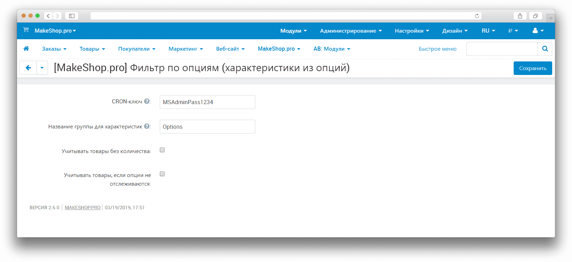Click the browser show tabs icon
The width and height of the screenshot is (572, 262).
coord(536,16)
